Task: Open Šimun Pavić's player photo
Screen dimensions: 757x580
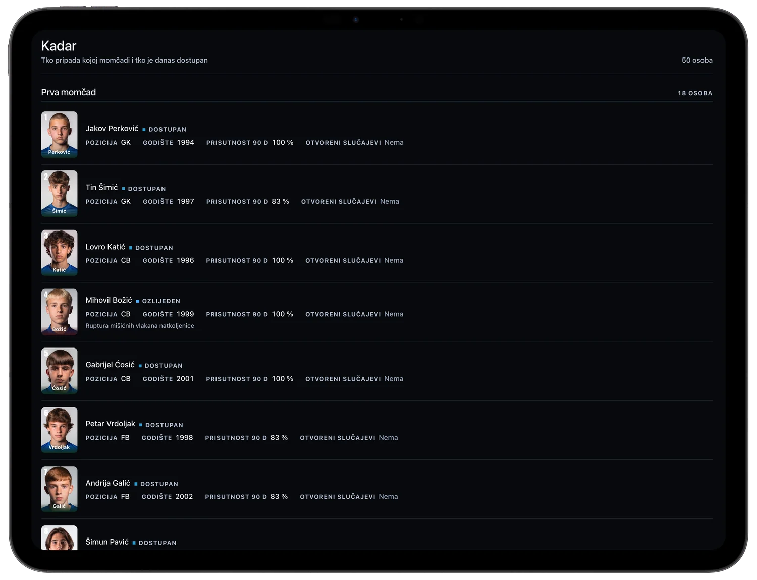Action: click(x=59, y=538)
